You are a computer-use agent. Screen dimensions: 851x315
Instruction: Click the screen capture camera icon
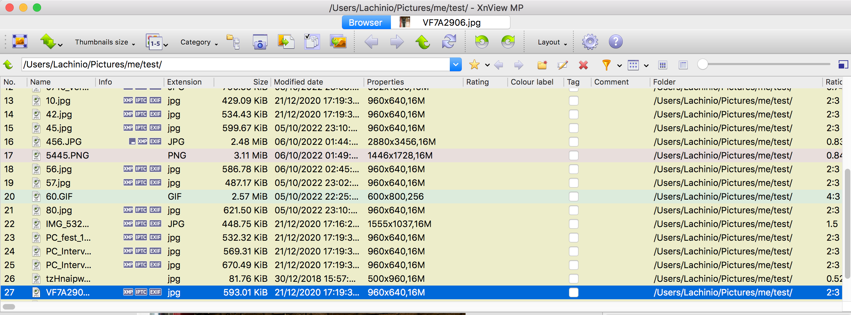pyautogui.click(x=260, y=42)
